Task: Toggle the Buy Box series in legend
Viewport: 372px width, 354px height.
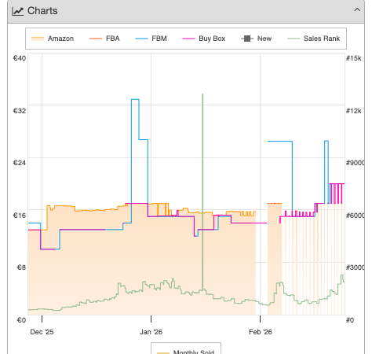Action: click(204, 39)
